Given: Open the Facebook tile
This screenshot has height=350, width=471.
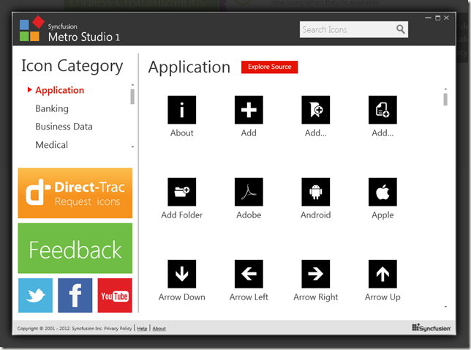Looking at the screenshot, I should tap(75, 295).
